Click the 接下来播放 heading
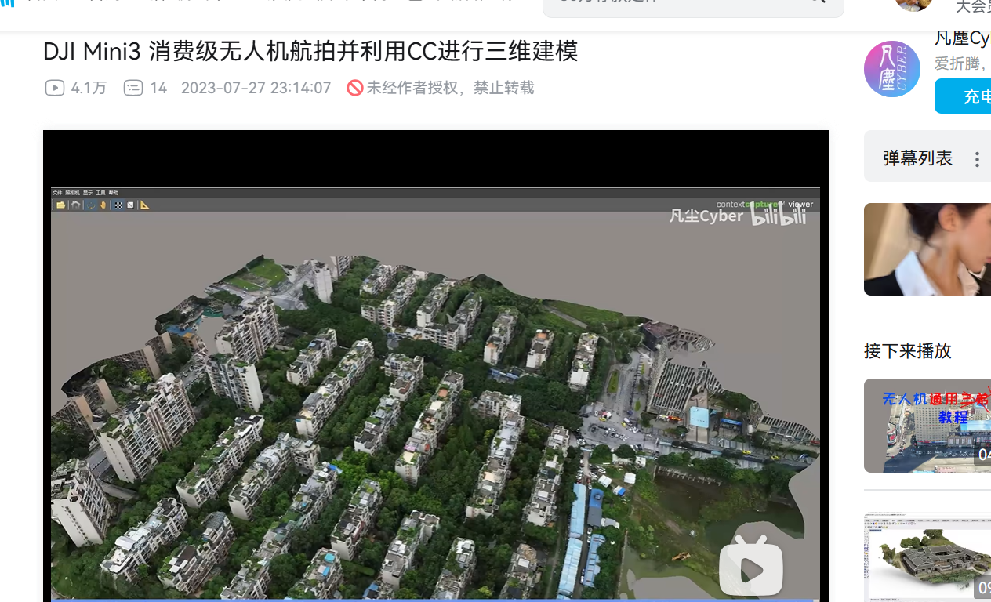Screen dimensions: 991x602 pyautogui.click(x=908, y=350)
